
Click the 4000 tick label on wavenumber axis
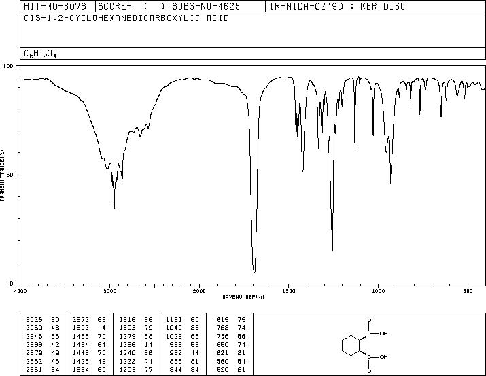tap(20, 291)
